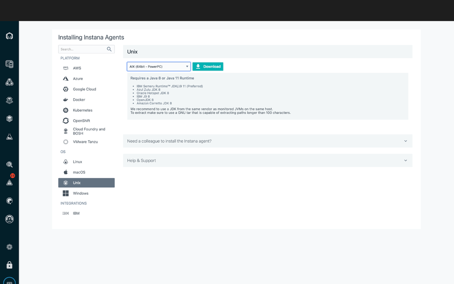This screenshot has width=454, height=284.
Task: Select the Docker platform icon
Action: pos(66,99)
